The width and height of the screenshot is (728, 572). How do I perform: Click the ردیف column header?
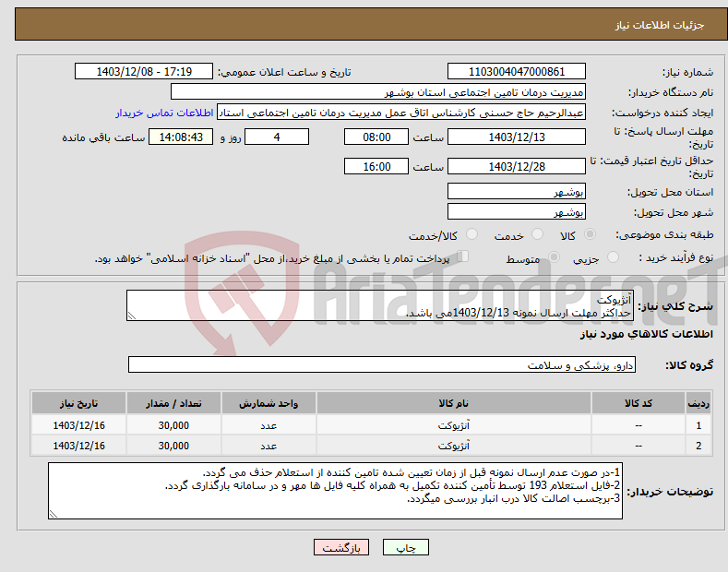tap(698, 403)
